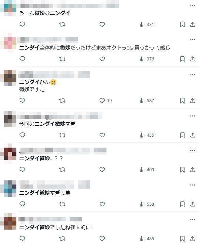The width and height of the screenshot is (199, 246).
Task: Open the tweet text mentioning オクトラ0
Action: coord(95,47)
